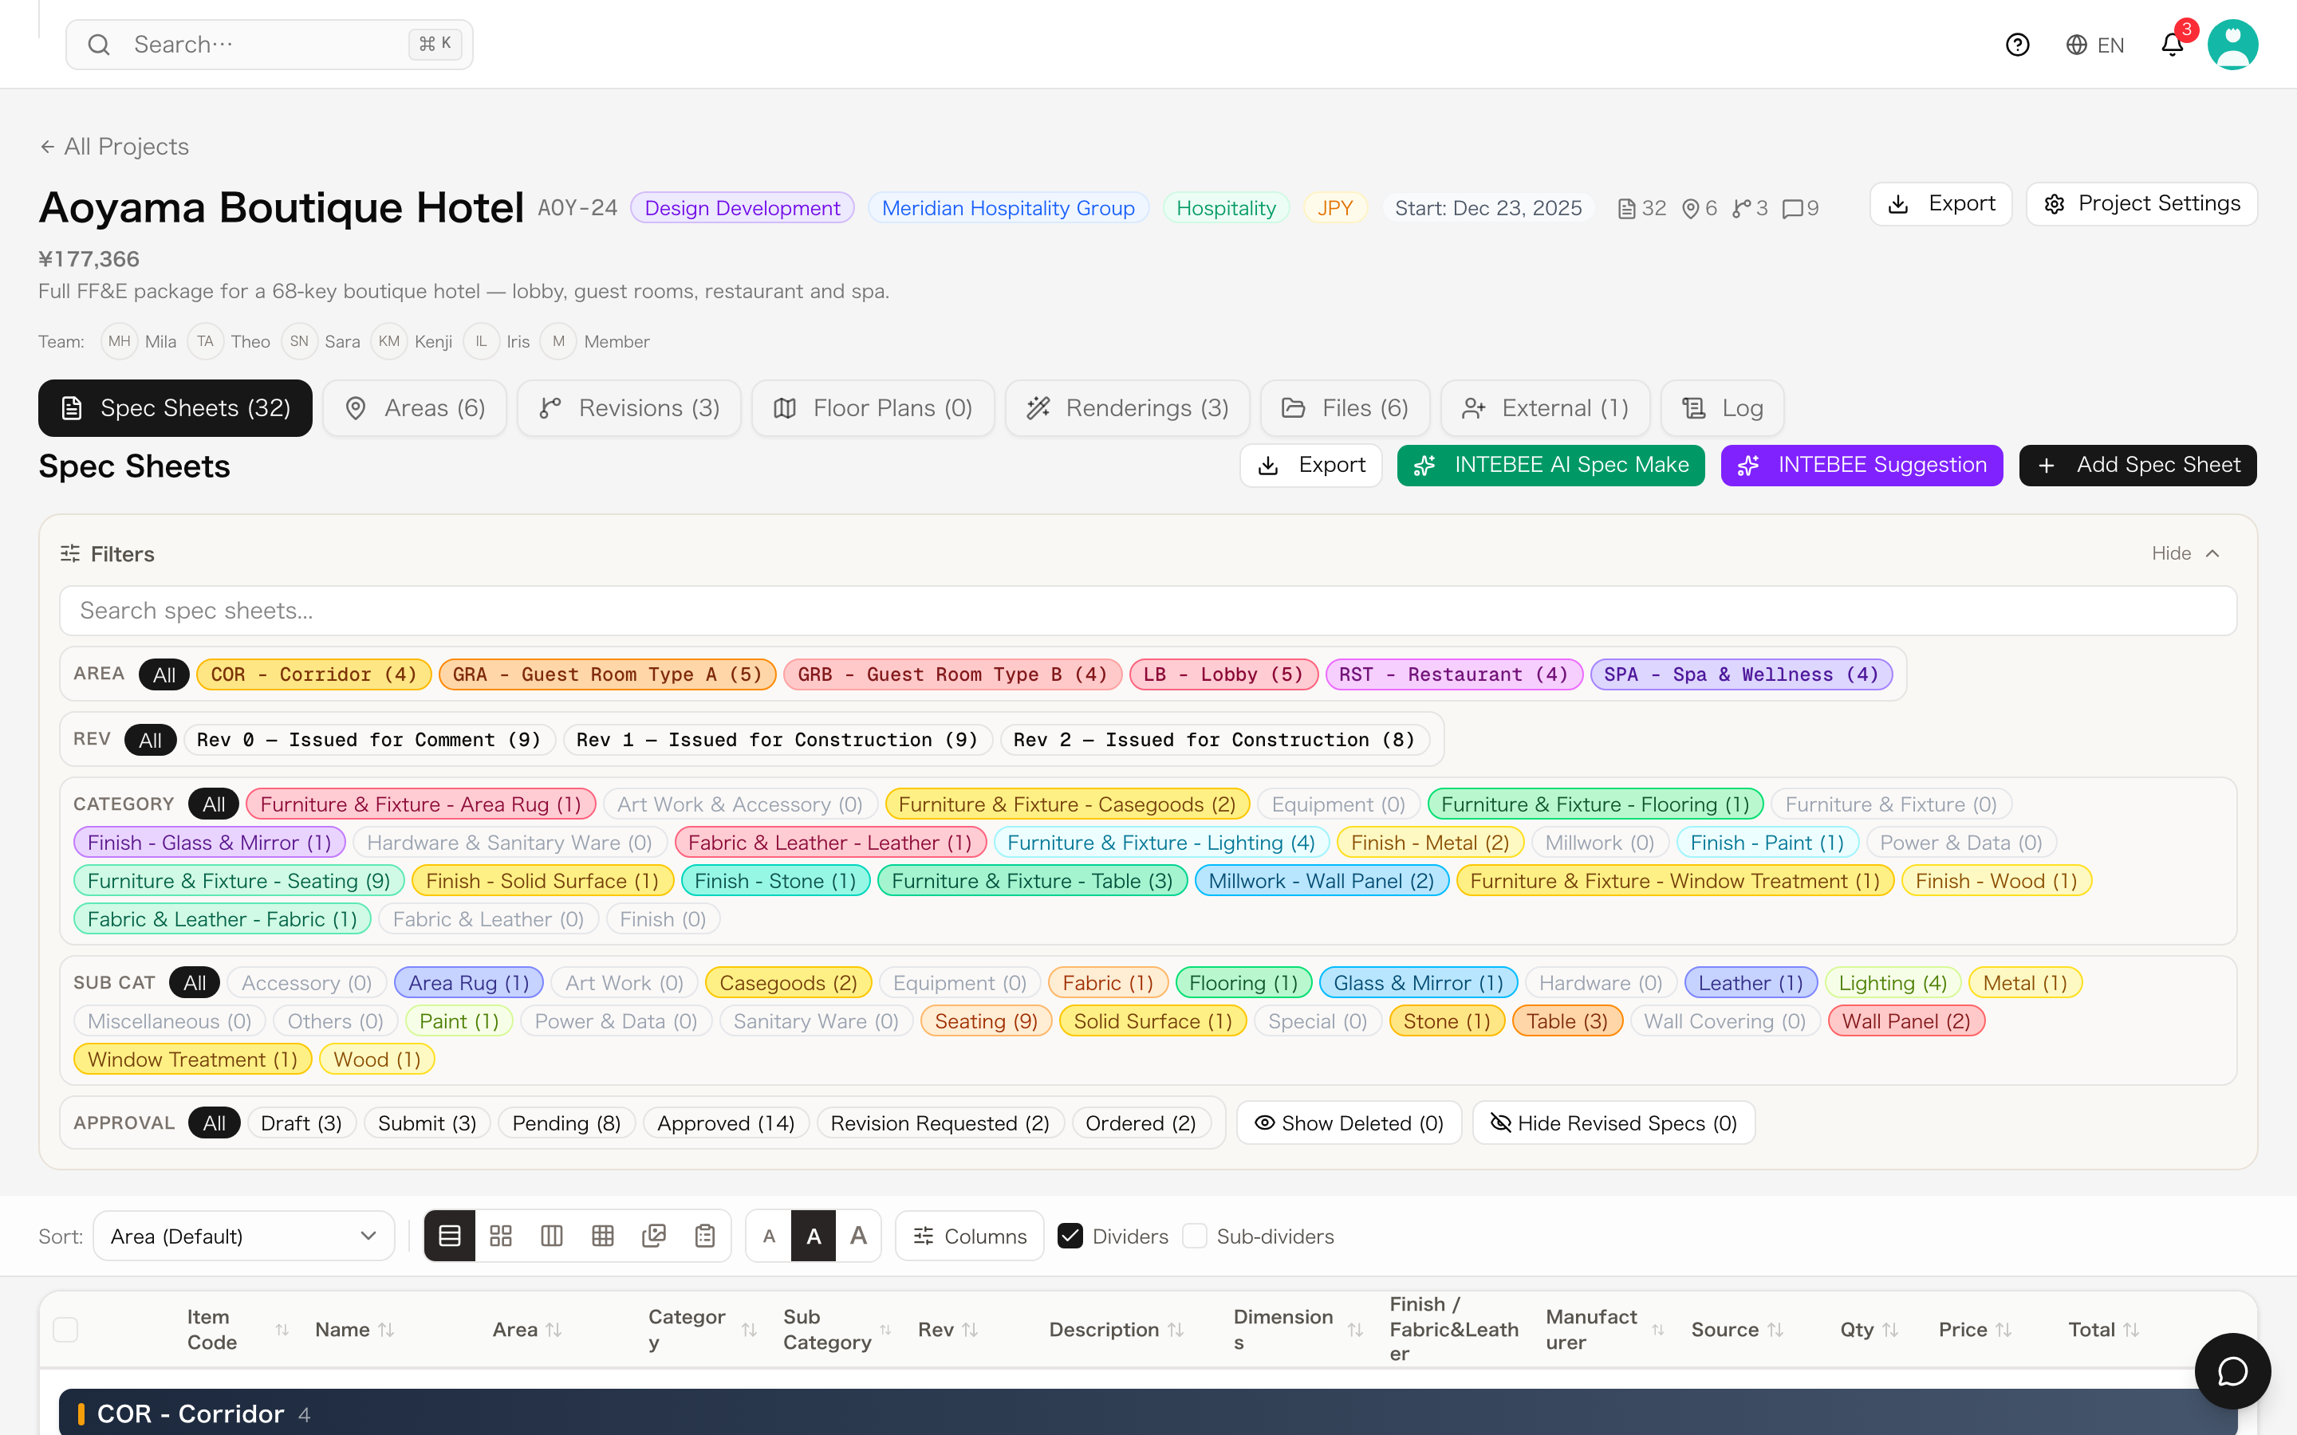Image resolution: width=2297 pixels, height=1435 pixels.
Task: Toggle the Dividers checkbox
Action: click(x=1070, y=1236)
